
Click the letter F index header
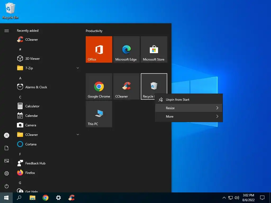point(20,154)
